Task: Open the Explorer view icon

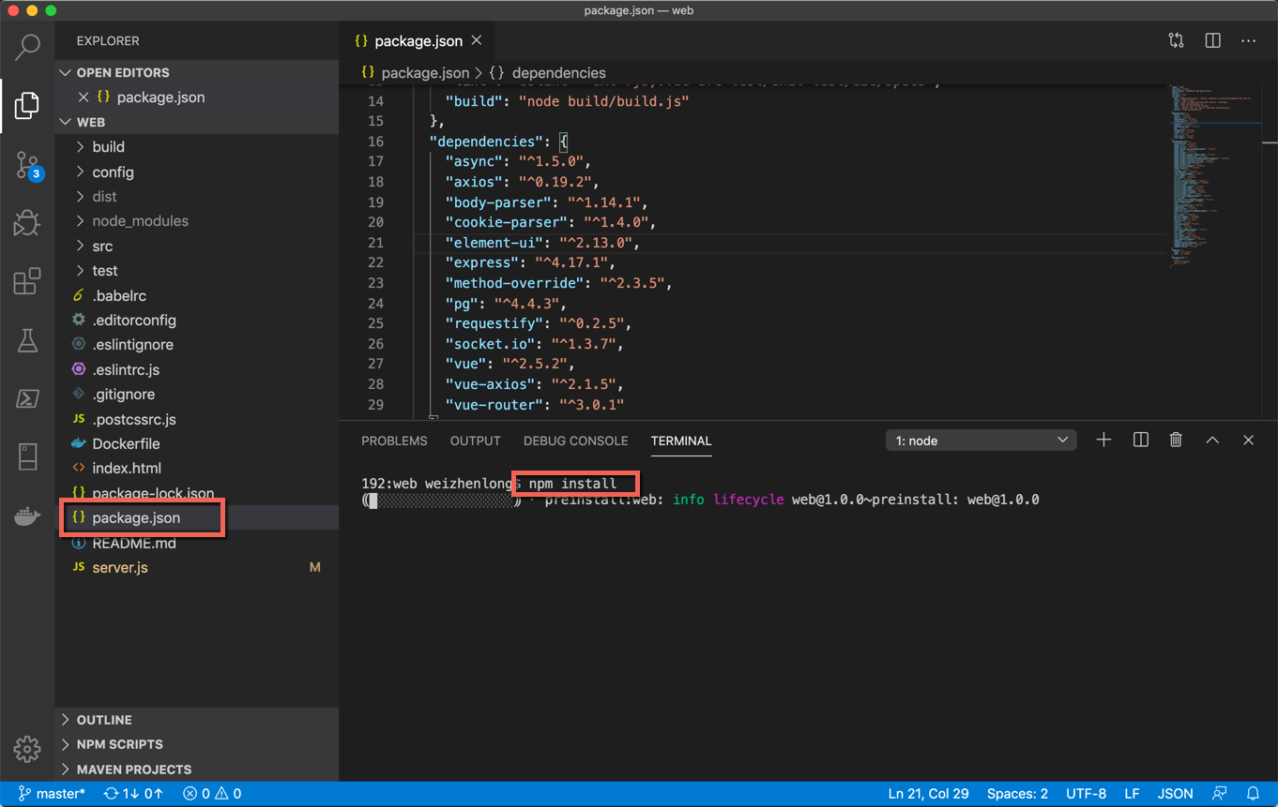Action: pos(27,105)
